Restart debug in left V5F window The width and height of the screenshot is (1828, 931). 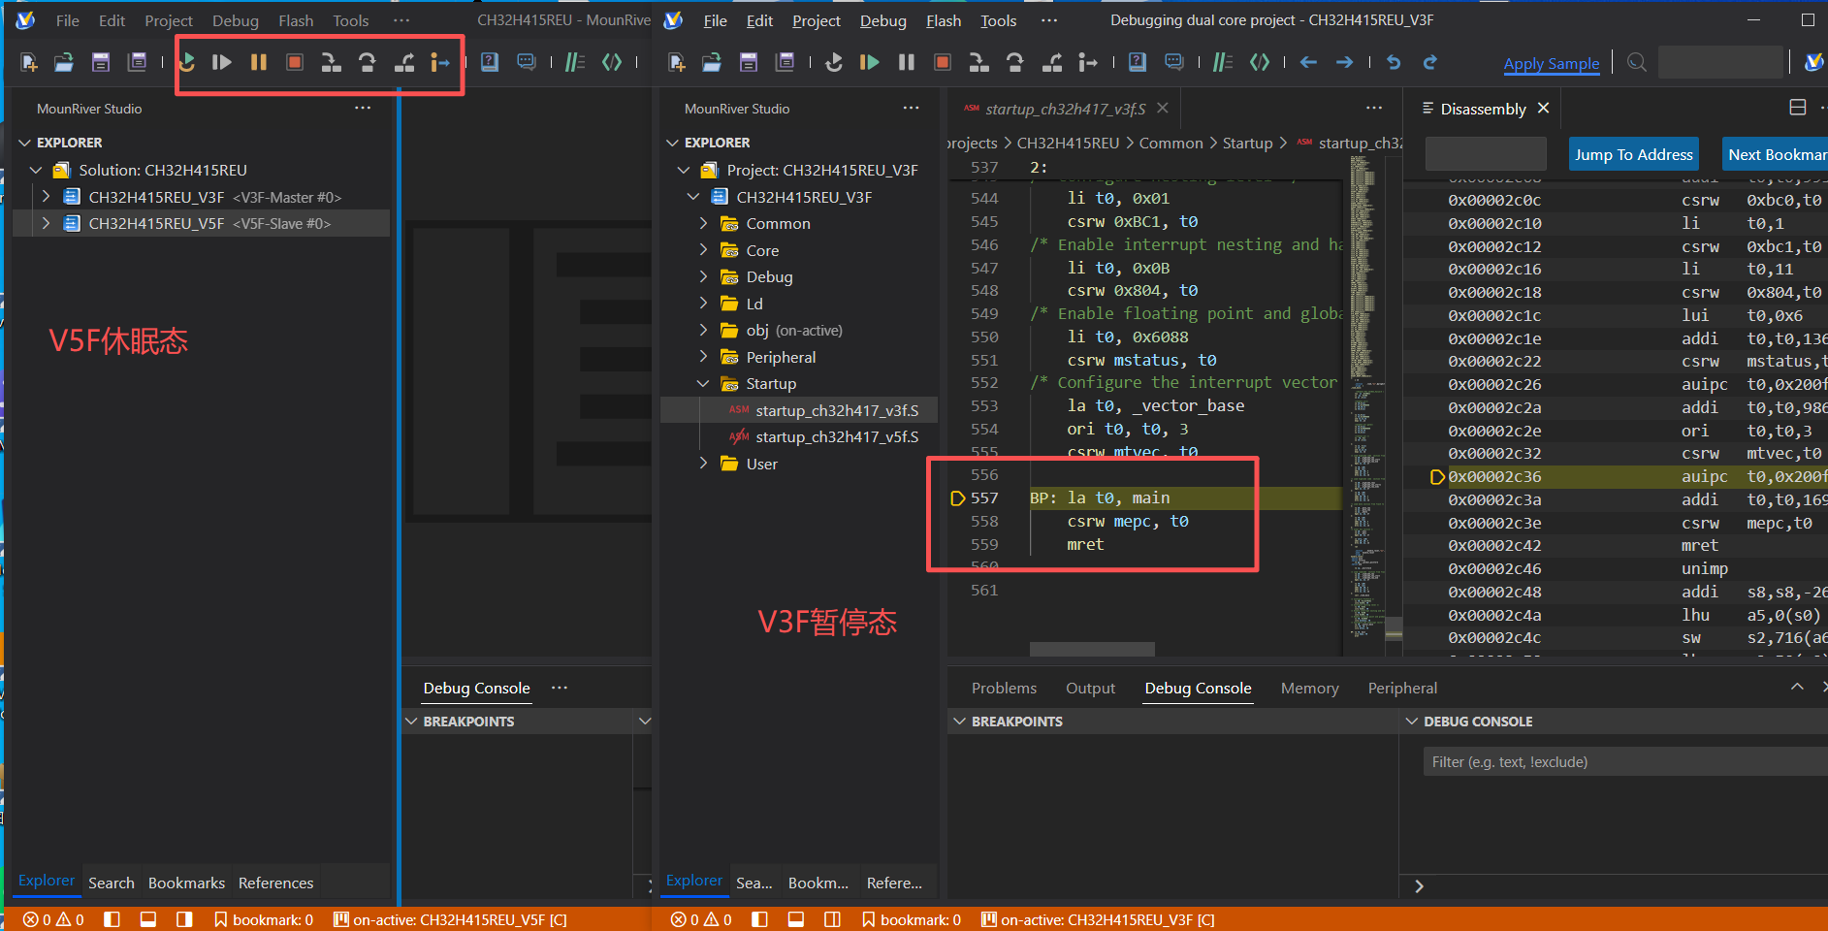187,62
